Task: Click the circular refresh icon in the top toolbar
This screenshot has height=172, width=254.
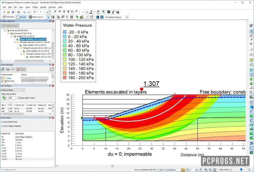Action: [49, 12]
